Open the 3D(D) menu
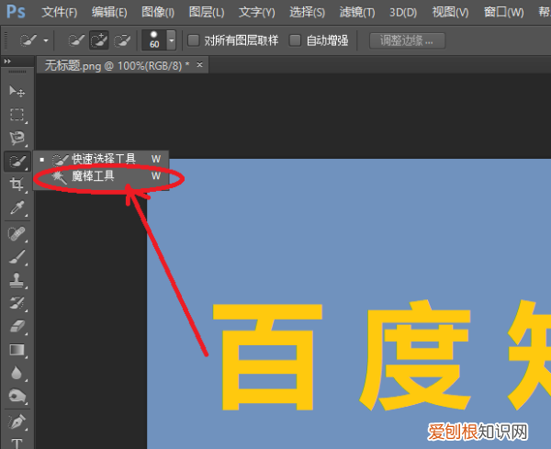This screenshot has height=449, width=551. tap(403, 13)
